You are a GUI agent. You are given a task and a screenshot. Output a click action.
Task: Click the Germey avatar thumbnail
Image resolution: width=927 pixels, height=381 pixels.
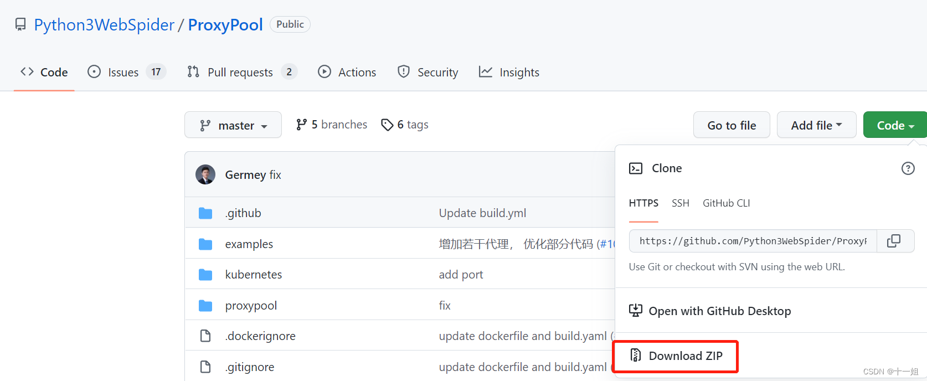click(205, 174)
